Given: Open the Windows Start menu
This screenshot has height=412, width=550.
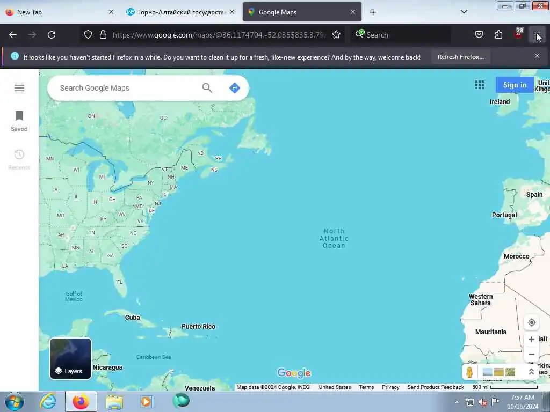Looking at the screenshot, I should 15,402.
